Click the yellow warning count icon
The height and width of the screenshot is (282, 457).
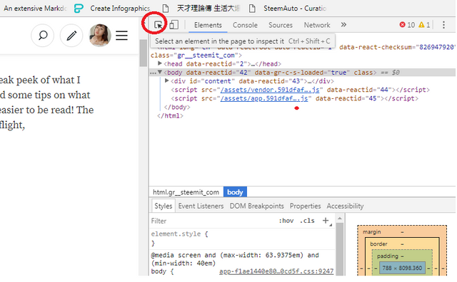pyautogui.click(x=421, y=25)
